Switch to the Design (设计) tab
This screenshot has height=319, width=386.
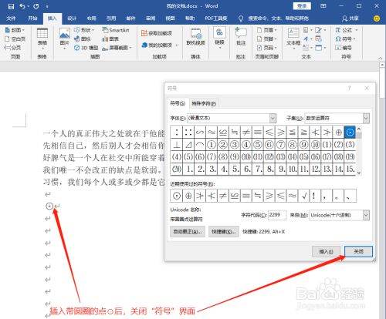pos(72,18)
